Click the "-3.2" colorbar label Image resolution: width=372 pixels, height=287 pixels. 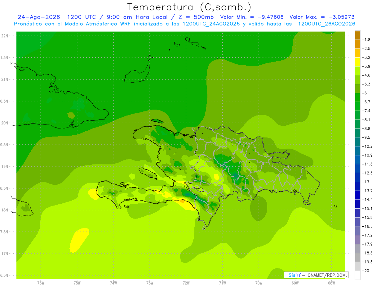366,58
